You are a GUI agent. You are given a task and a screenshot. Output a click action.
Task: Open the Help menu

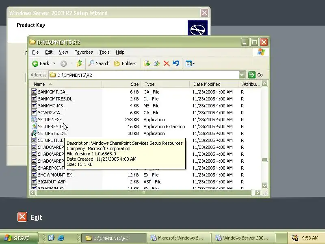120,52
